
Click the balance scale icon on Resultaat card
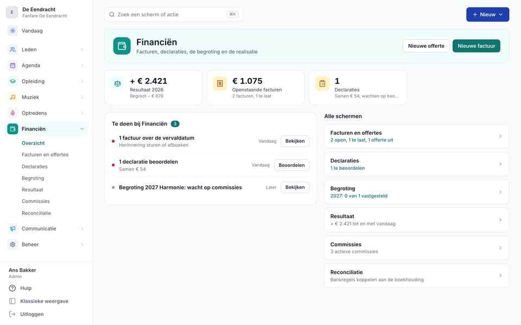(118, 83)
